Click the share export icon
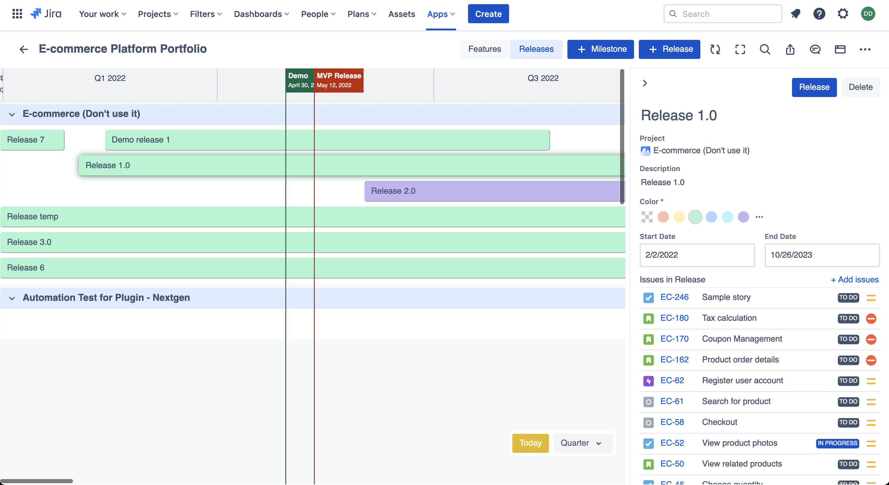Screen dimensions: 889x485 [x=790, y=49]
